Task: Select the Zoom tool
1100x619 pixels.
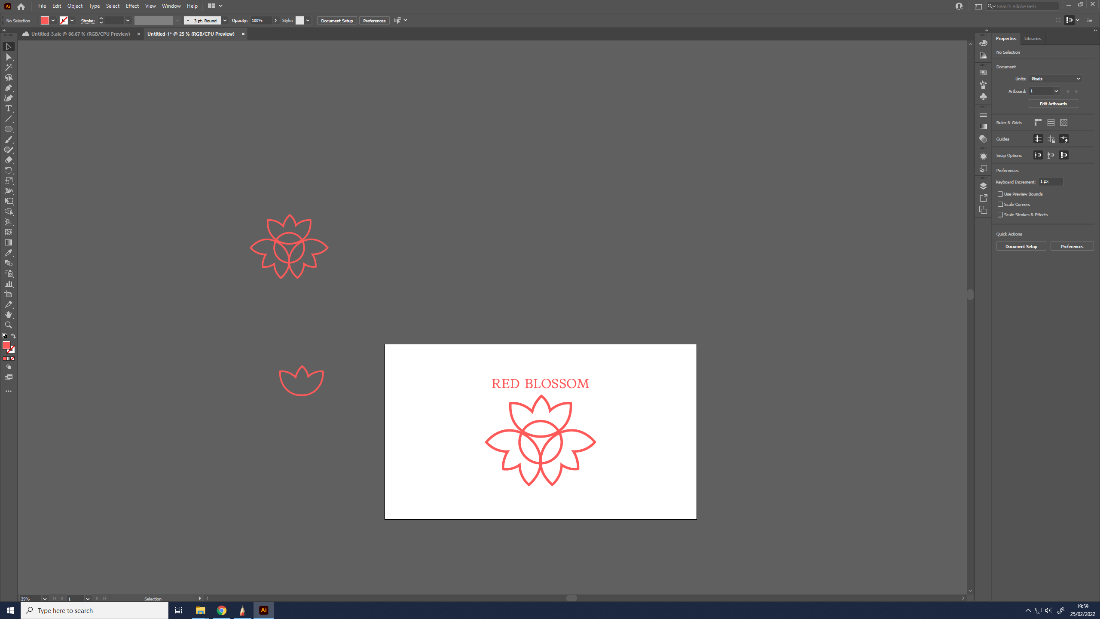Action: point(8,325)
